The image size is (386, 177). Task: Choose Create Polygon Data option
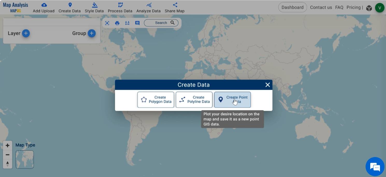156,100
